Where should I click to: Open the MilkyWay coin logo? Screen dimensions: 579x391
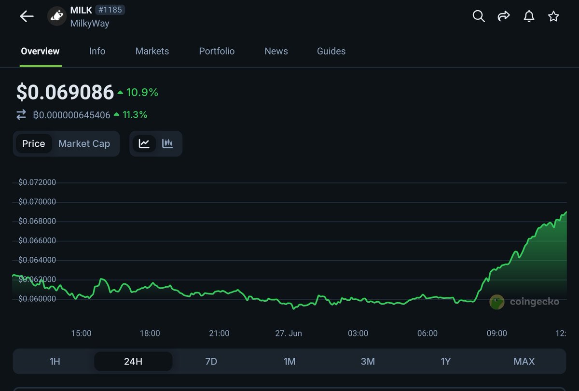coord(57,16)
